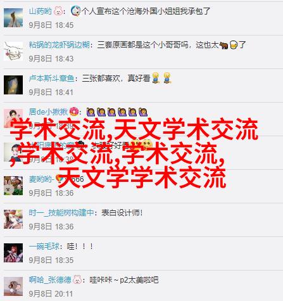Click the first raising-hand emoji in the row
This screenshot has width=283, height=301.
pyautogui.click(x=91, y=112)
